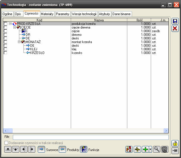The image size is (181, 158).
Task: Check the checkbox for the drewno row
Action: point(5,34)
